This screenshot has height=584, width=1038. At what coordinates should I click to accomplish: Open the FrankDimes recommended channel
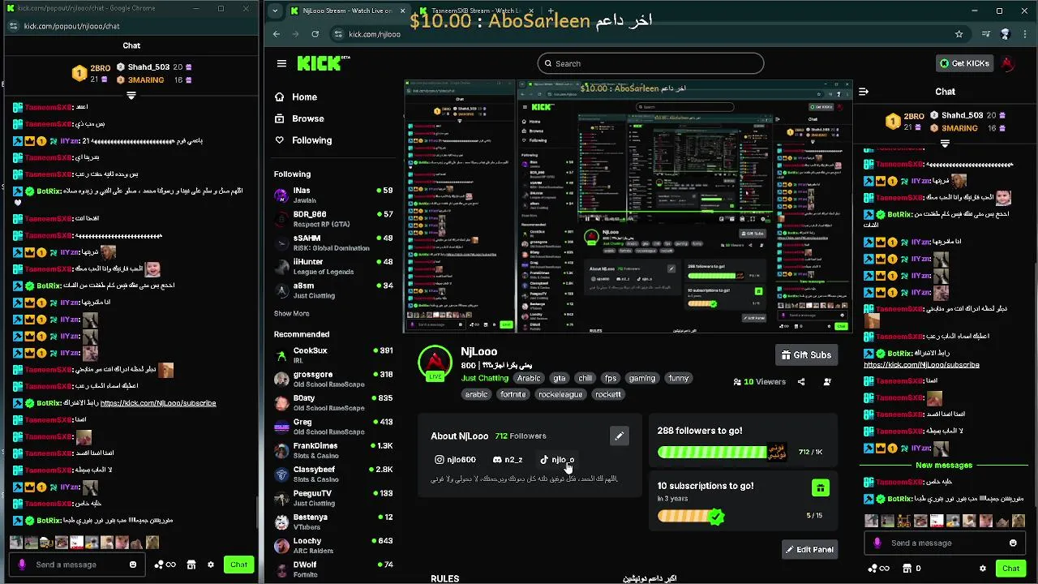tap(332, 450)
